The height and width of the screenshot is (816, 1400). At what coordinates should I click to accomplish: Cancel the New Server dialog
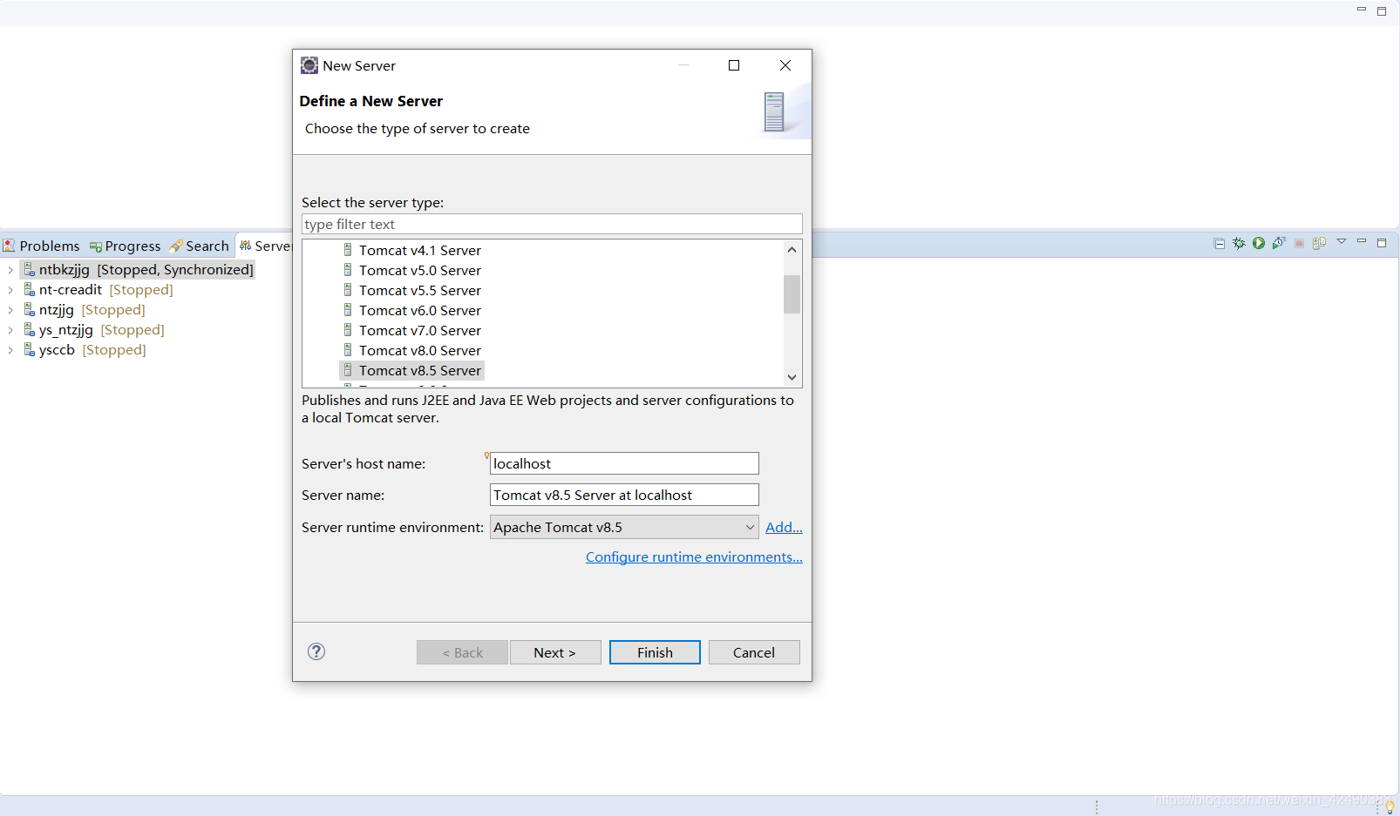(754, 652)
